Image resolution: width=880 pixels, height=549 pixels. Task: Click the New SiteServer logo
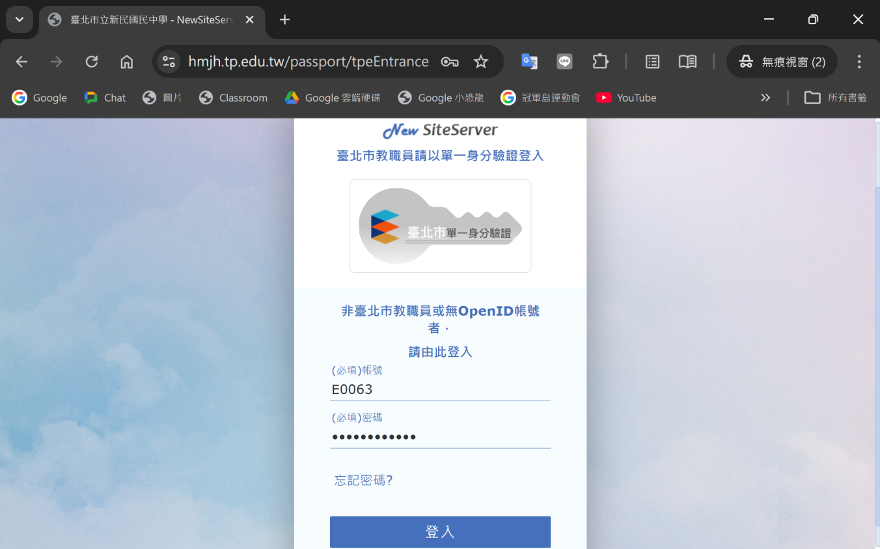(x=440, y=130)
